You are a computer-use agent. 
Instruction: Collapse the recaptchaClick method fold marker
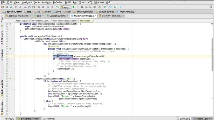point(15,36)
